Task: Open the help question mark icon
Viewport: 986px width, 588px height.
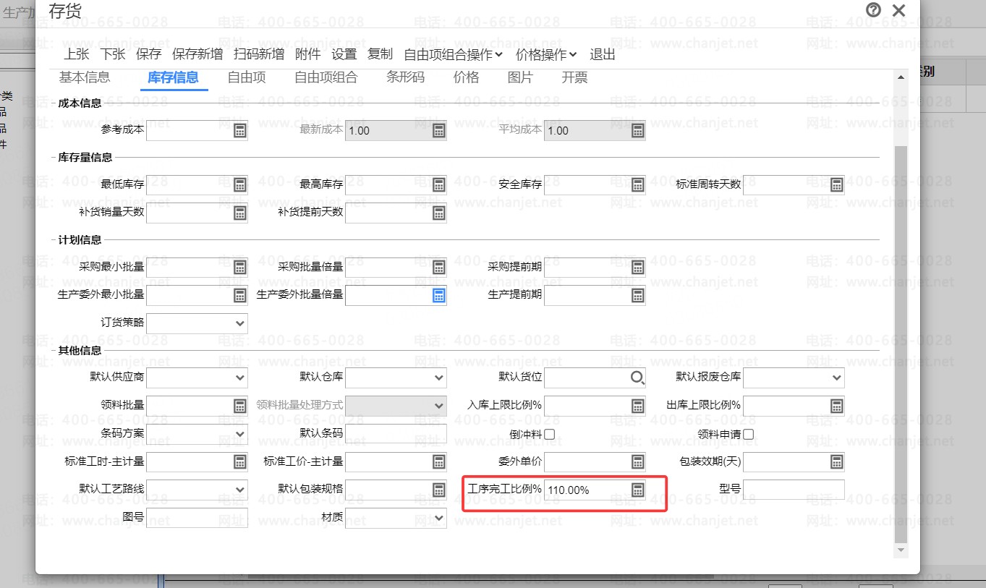Action: 873,10
